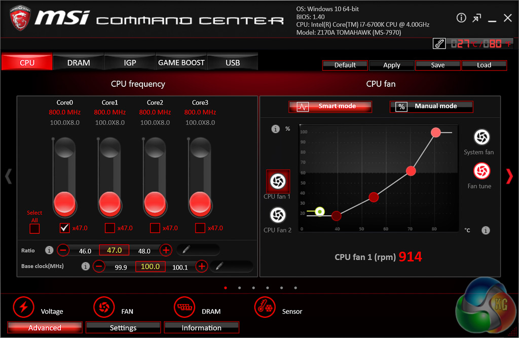Uncheck the Core0 x47.0 checkbox
519x338 pixels.
coord(64,228)
